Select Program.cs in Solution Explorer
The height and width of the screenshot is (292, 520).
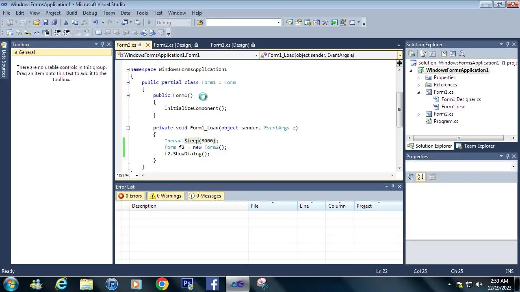446,121
